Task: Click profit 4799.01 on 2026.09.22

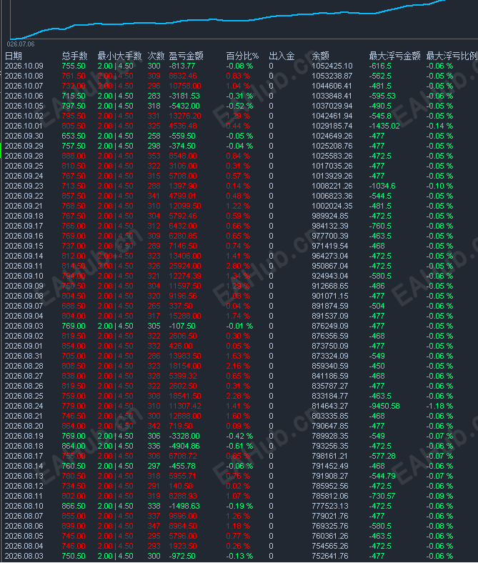Action: click(x=183, y=196)
